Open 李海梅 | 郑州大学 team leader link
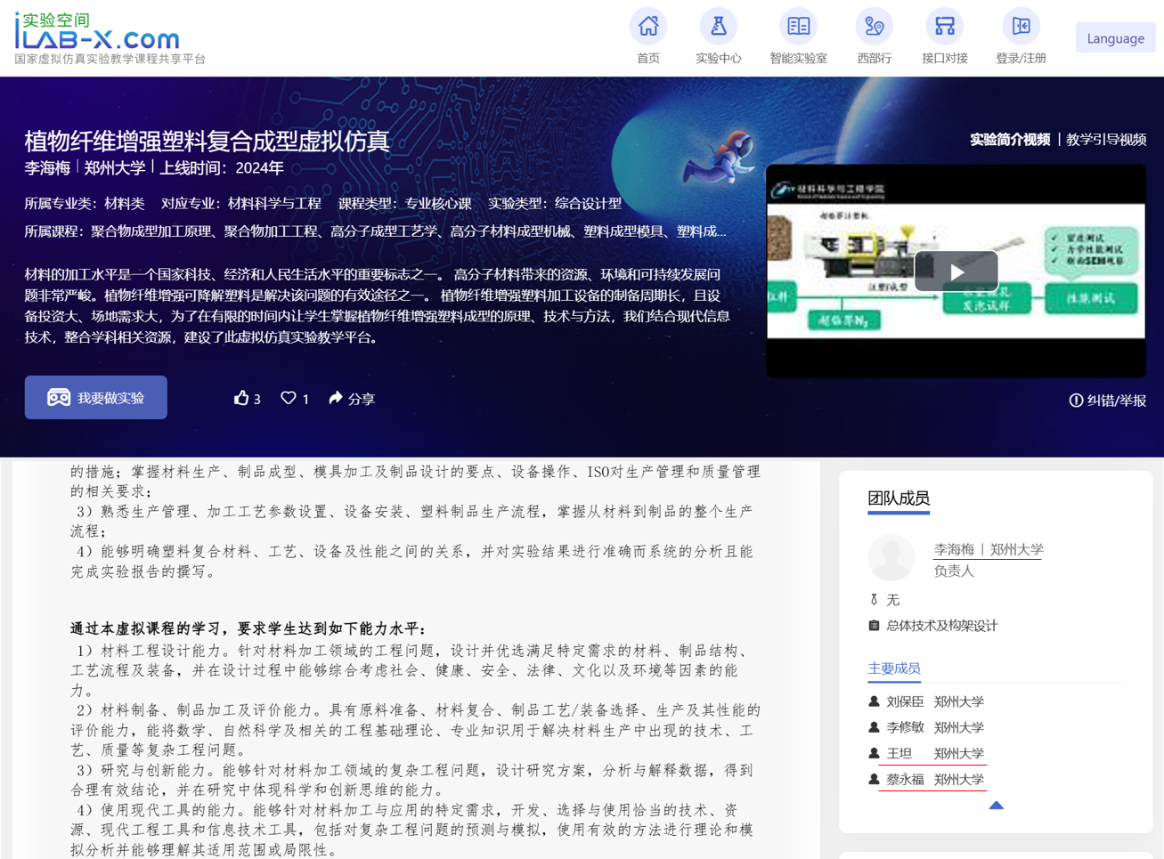 pyautogui.click(x=989, y=549)
